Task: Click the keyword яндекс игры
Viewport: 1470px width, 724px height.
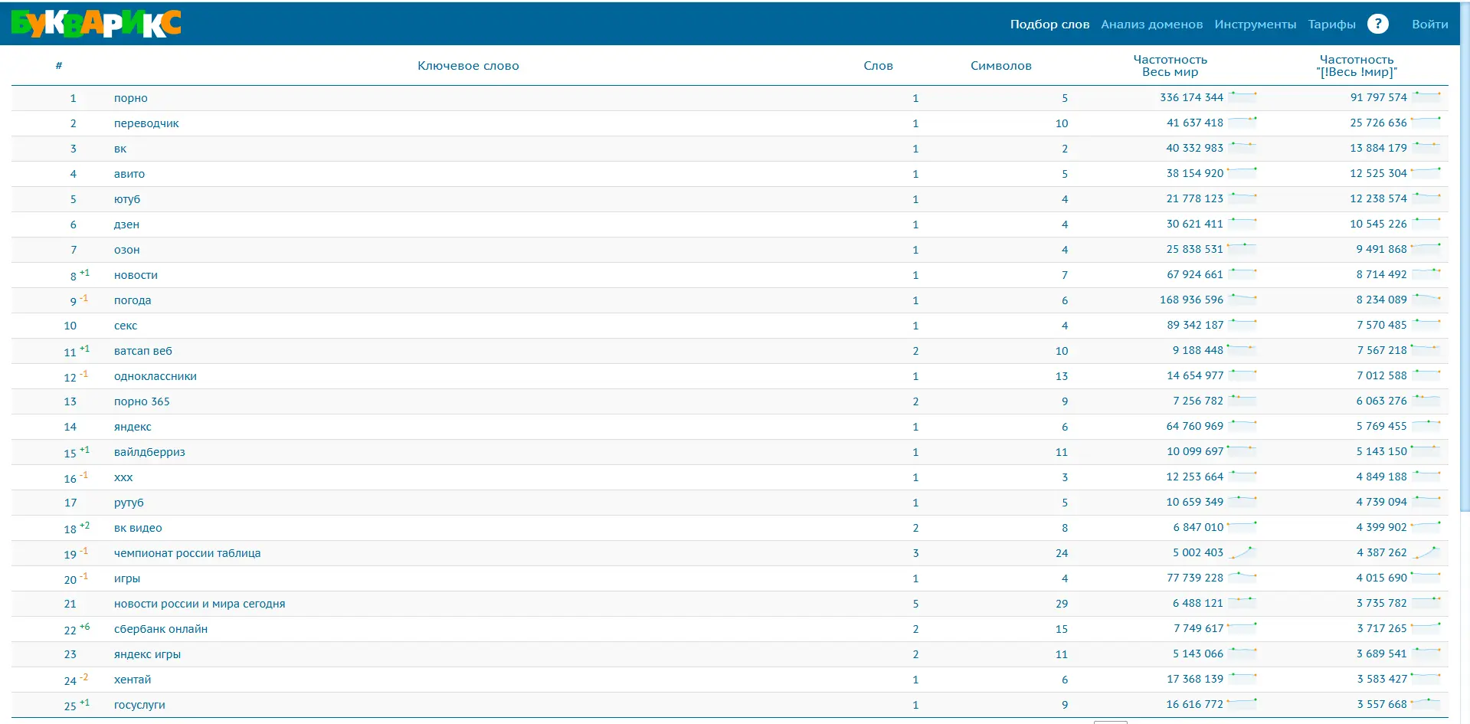Action: pos(147,654)
